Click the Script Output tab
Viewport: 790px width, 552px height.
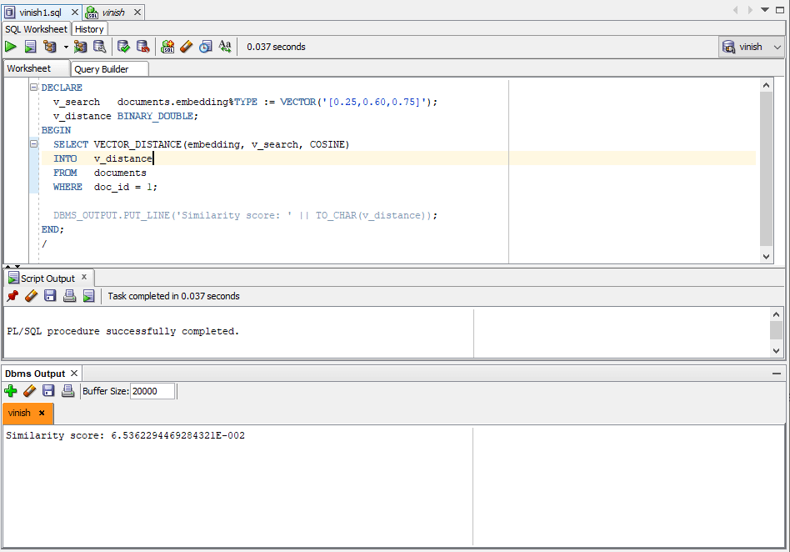coord(47,279)
